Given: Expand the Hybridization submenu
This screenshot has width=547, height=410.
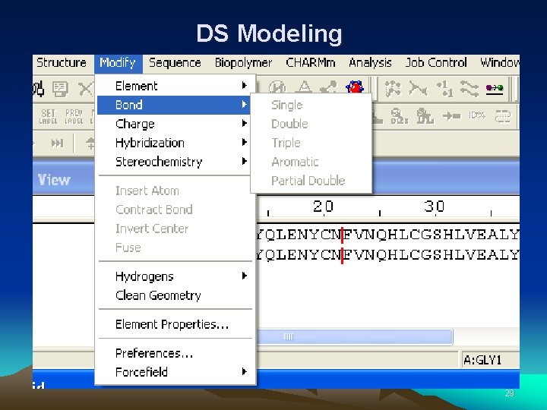Looking at the screenshot, I should click(175, 143).
